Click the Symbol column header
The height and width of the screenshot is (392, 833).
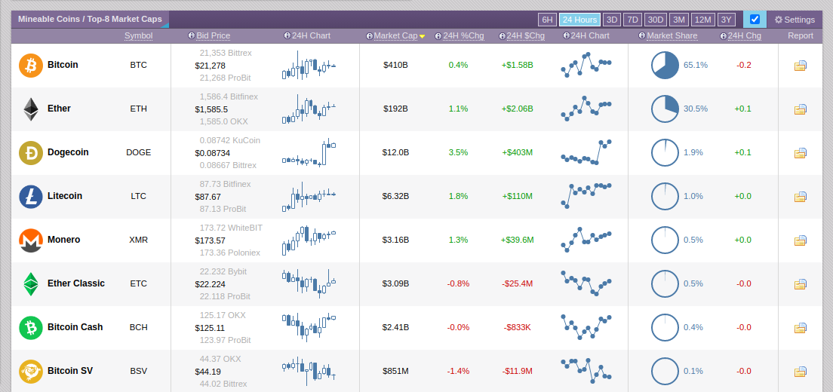coord(138,35)
